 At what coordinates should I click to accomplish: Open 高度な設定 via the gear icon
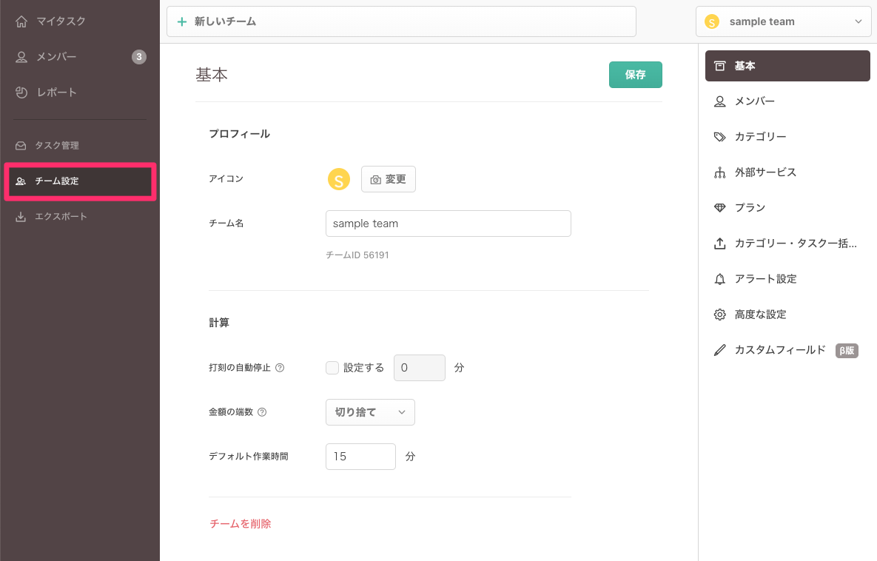719,315
